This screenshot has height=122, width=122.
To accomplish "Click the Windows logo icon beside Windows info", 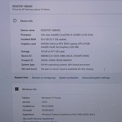I will coord(17,89).
